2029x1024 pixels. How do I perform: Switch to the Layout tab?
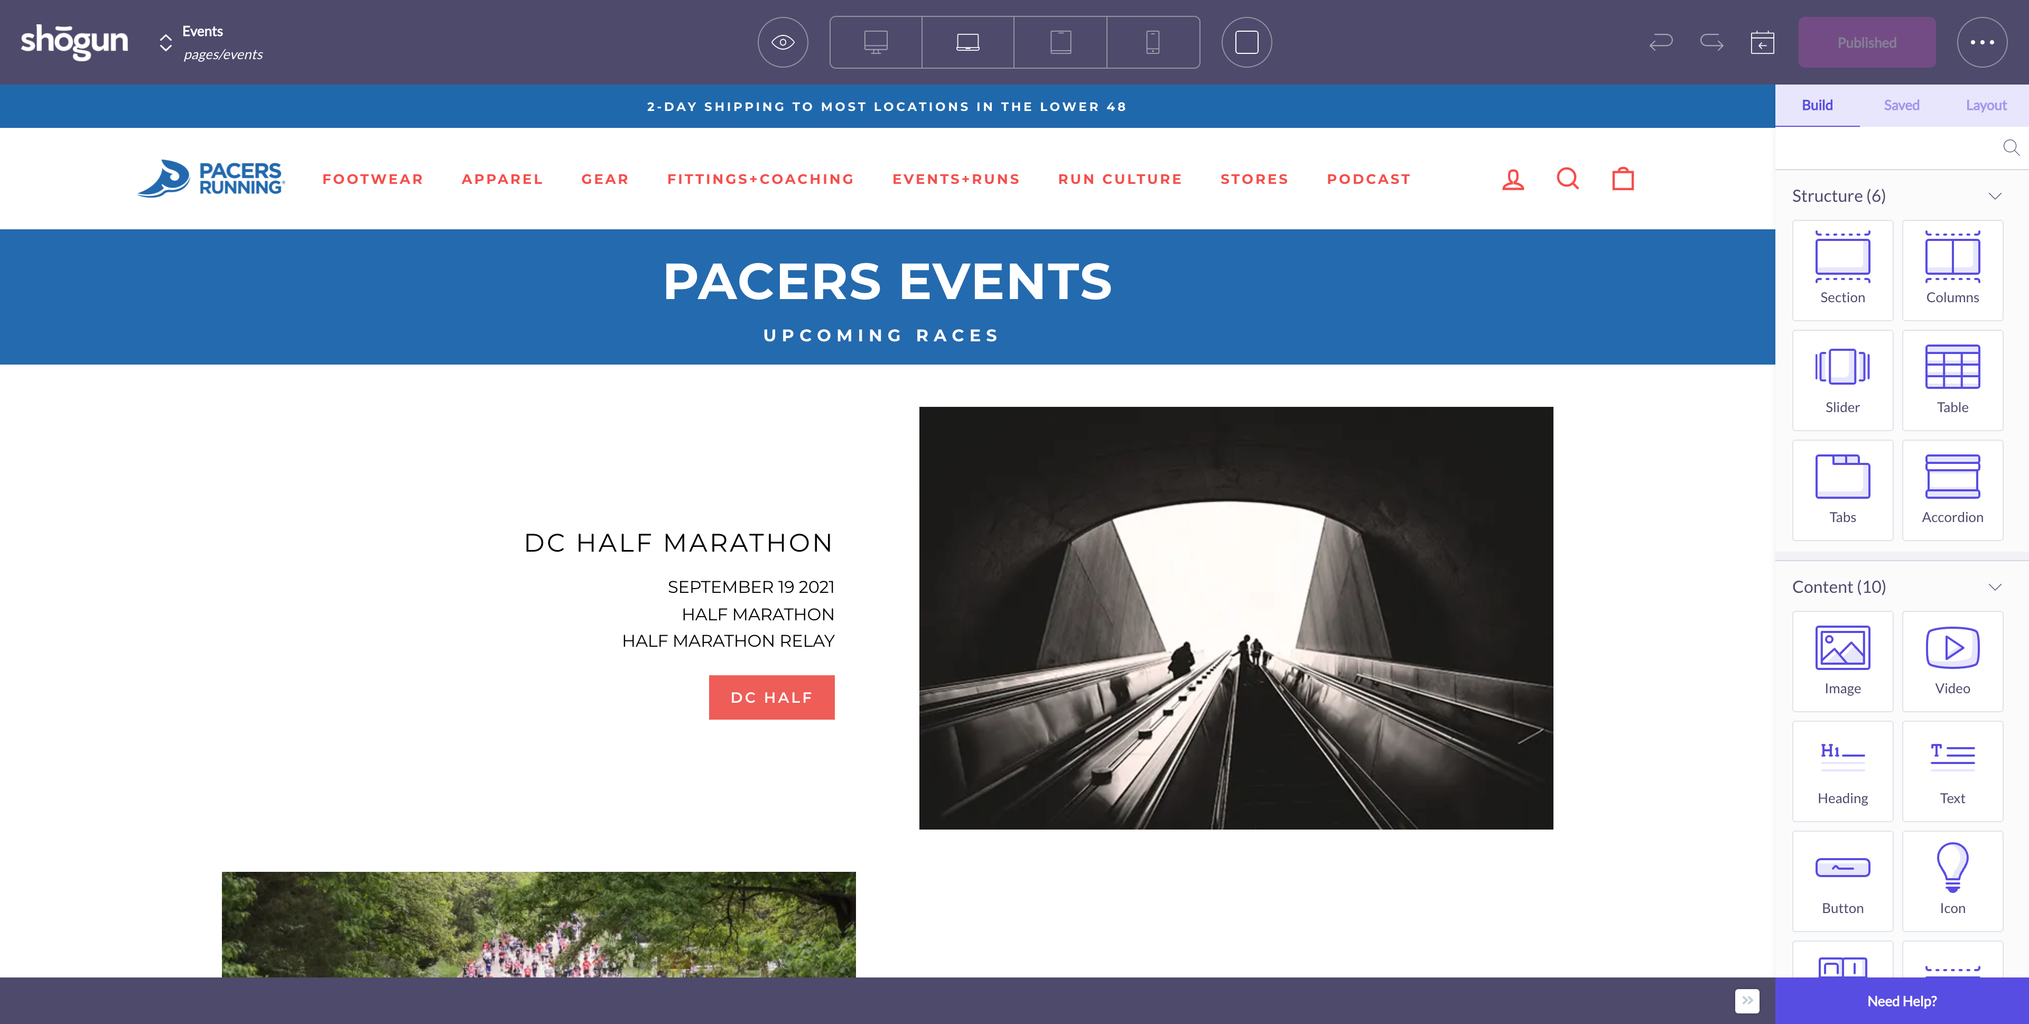coord(1986,106)
